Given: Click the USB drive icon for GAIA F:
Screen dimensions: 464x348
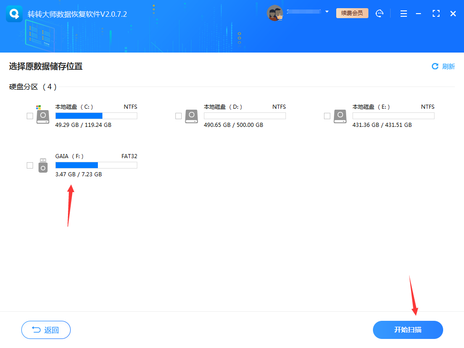Looking at the screenshot, I should [43, 165].
